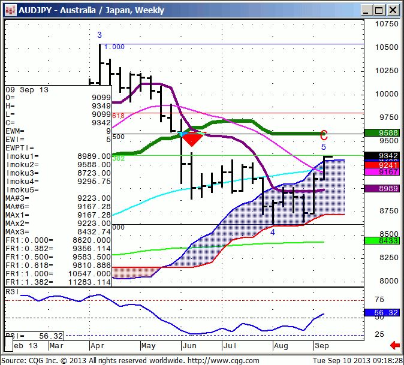Click the green 8433 moving average tag
The width and height of the screenshot is (404, 365).
click(384, 241)
